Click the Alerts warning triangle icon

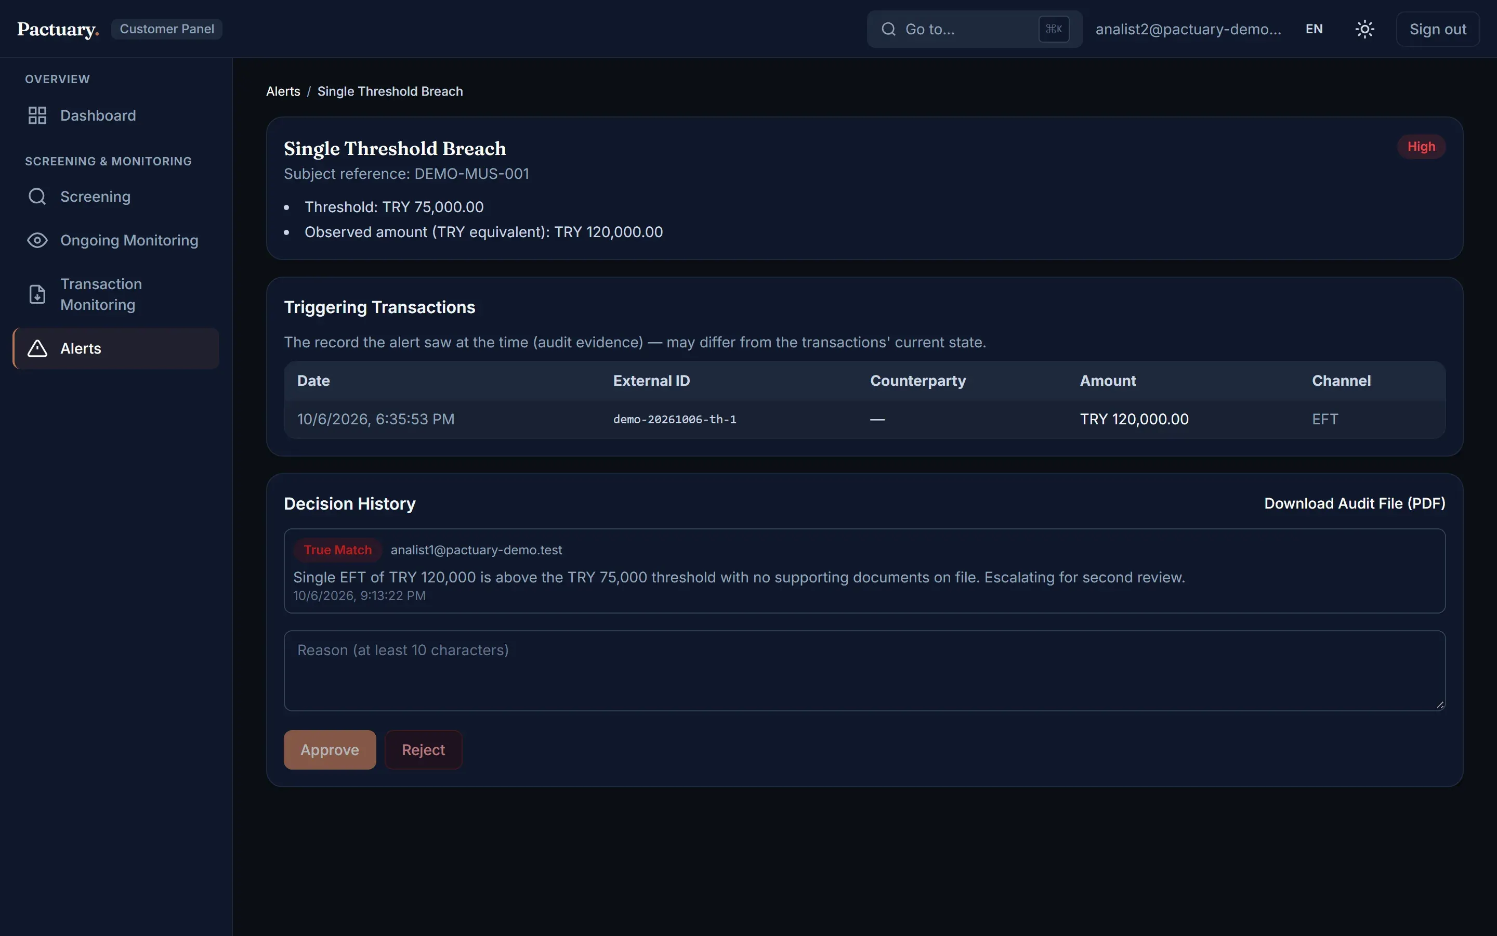(37, 348)
